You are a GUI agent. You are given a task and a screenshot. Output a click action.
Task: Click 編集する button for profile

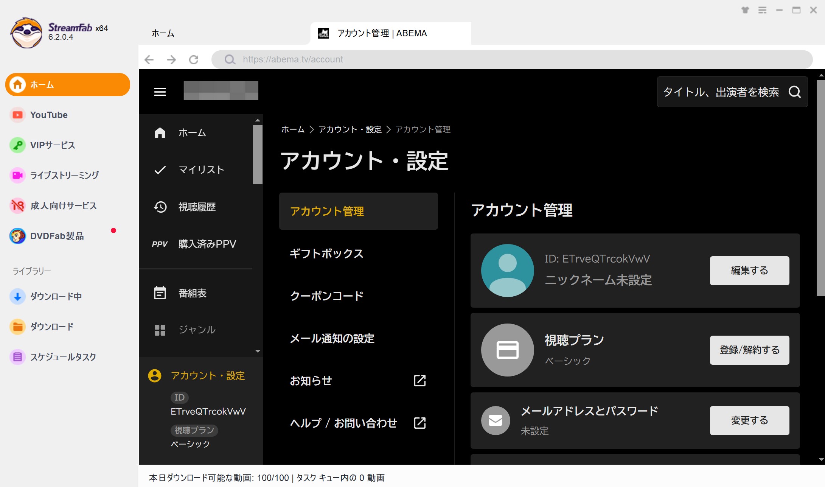tap(750, 271)
